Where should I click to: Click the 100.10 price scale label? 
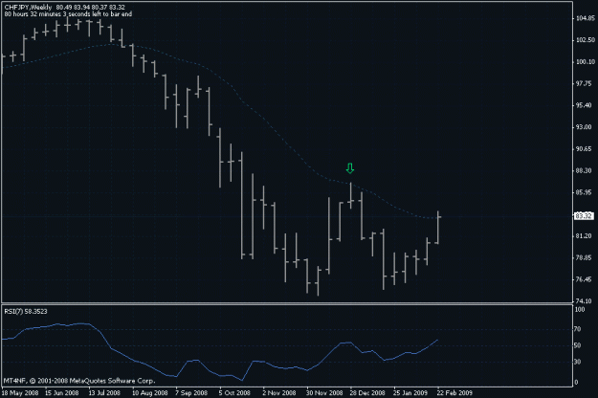(x=585, y=62)
